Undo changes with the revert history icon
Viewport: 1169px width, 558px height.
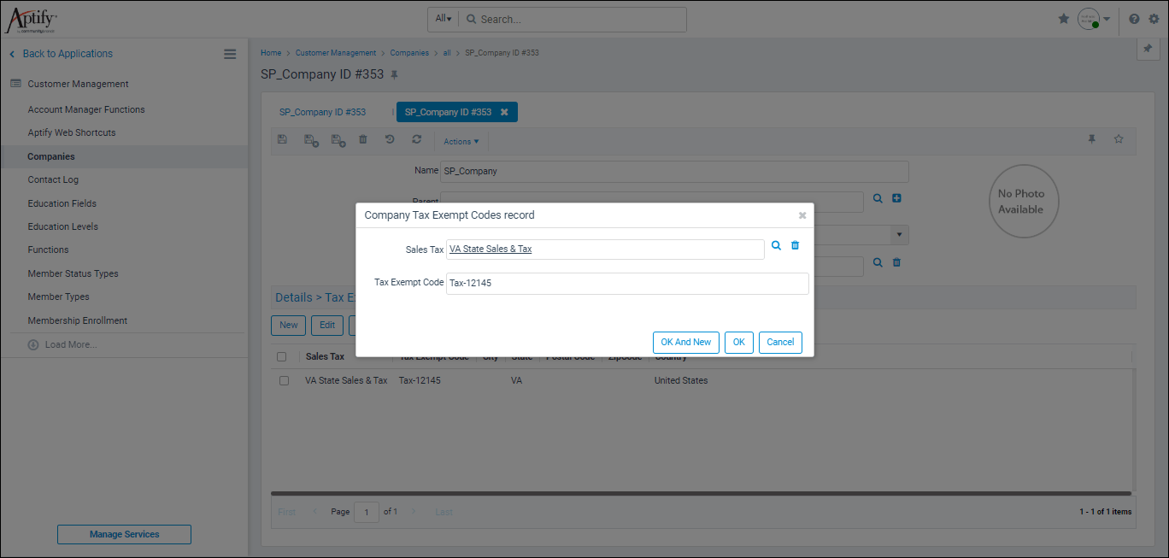coord(390,139)
